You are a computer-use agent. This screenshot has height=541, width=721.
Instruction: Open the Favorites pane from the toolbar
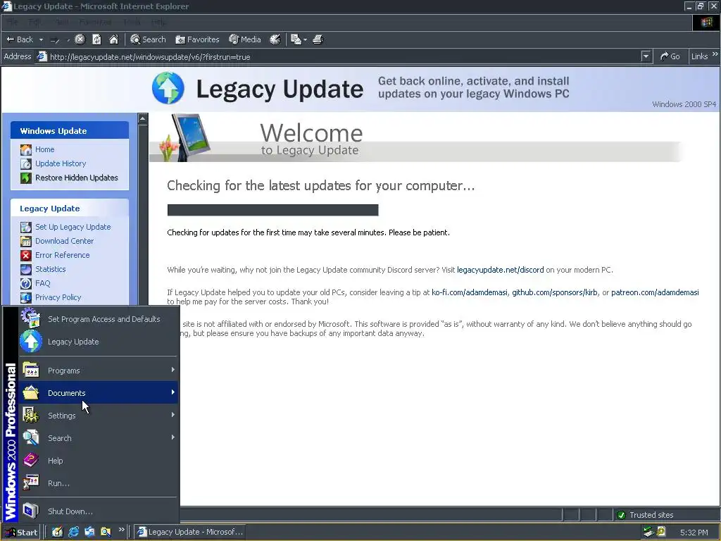coord(197,39)
